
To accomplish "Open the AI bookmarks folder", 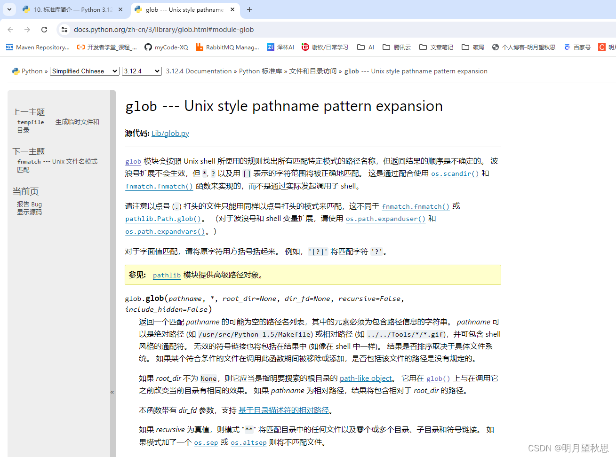I will click(x=365, y=47).
